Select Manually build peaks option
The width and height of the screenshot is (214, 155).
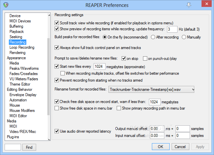point(184,37)
